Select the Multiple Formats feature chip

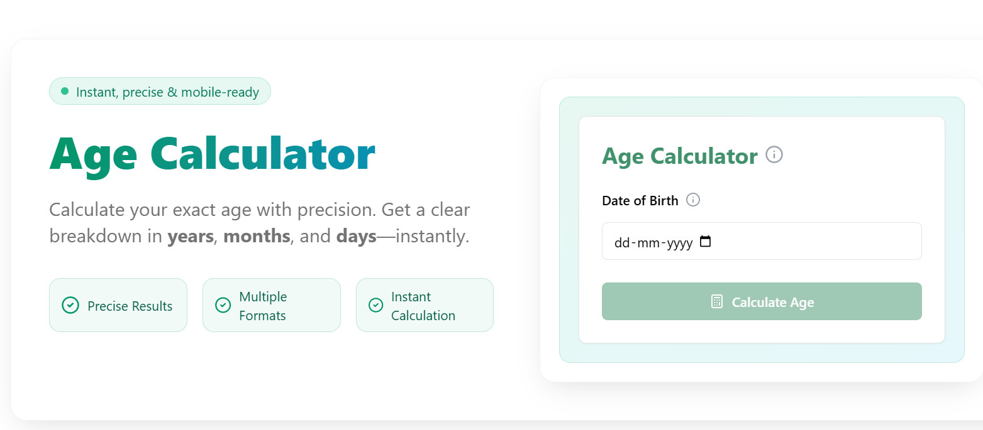pos(271,305)
